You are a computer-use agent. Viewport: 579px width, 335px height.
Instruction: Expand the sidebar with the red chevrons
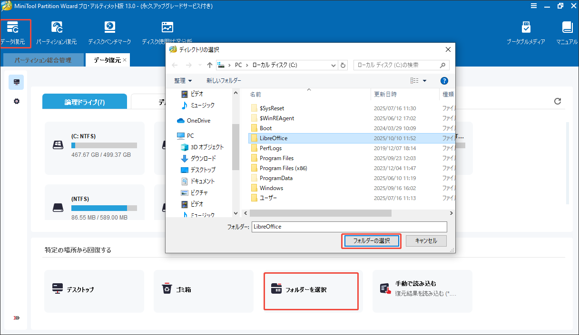16,318
